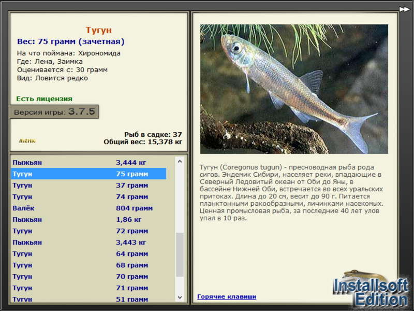
Task: Click the Вес: 75 грамм (зачетная) text
Action: (x=71, y=41)
